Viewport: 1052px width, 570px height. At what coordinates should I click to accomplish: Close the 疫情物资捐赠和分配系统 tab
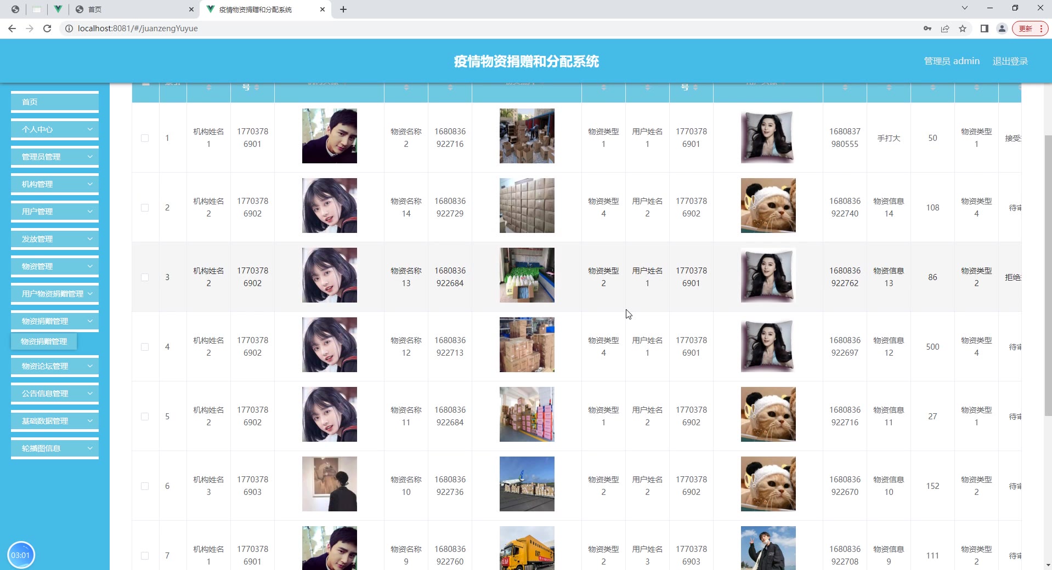pyautogui.click(x=323, y=9)
